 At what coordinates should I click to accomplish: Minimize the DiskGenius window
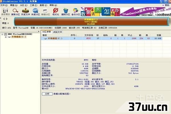tap(162, 1)
